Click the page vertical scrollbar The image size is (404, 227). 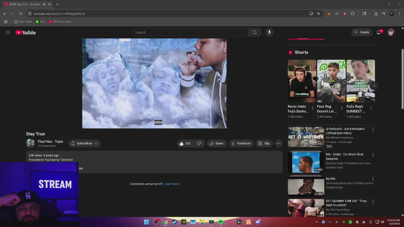[x=402, y=79]
